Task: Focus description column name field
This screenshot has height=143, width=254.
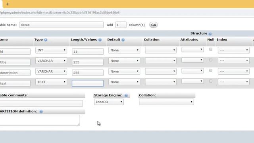Action: (15, 73)
